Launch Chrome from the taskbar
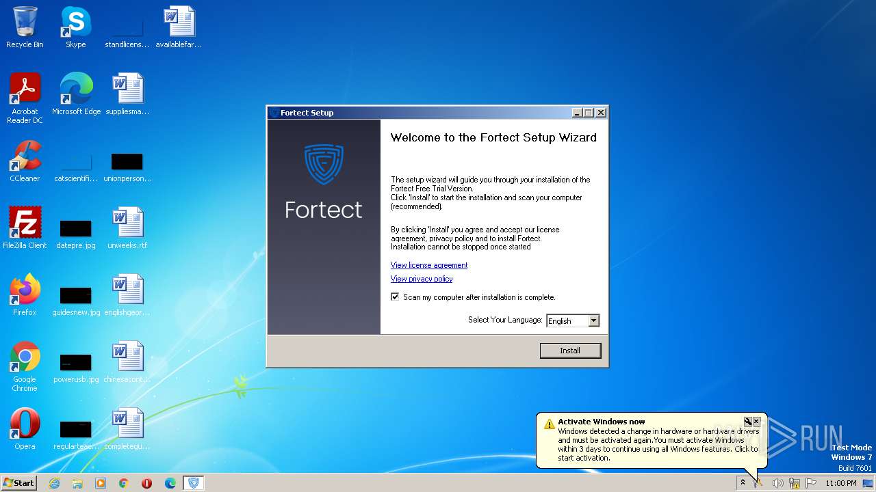 pyautogui.click(x=124, y=483)
